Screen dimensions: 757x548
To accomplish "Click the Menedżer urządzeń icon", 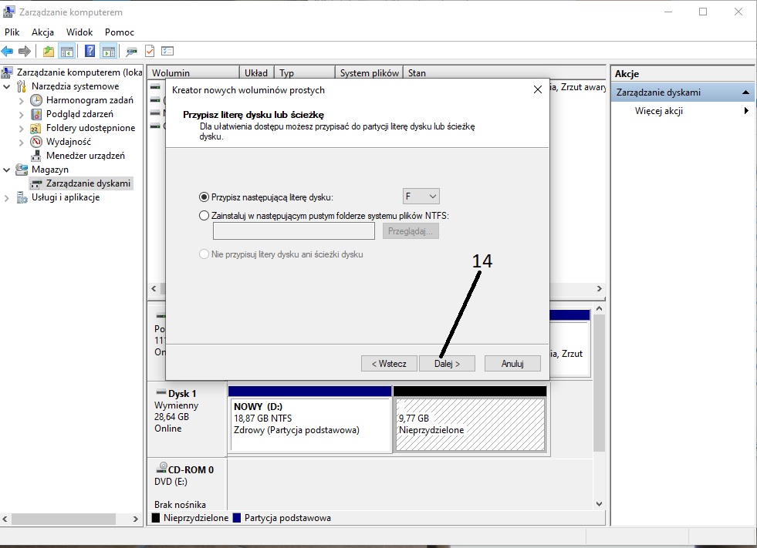I will 35,156.
